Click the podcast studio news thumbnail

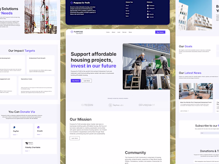196,91
